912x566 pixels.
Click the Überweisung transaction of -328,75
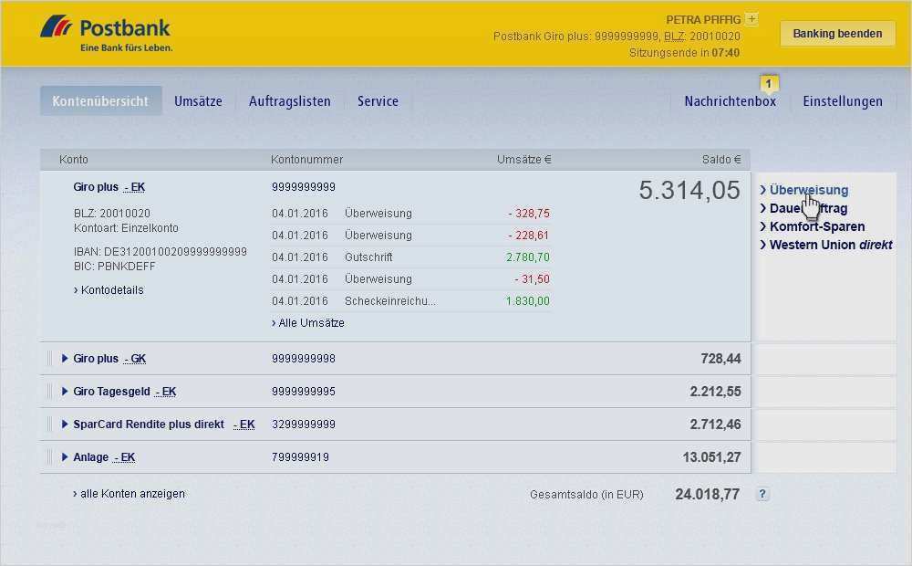pos(410,214)
